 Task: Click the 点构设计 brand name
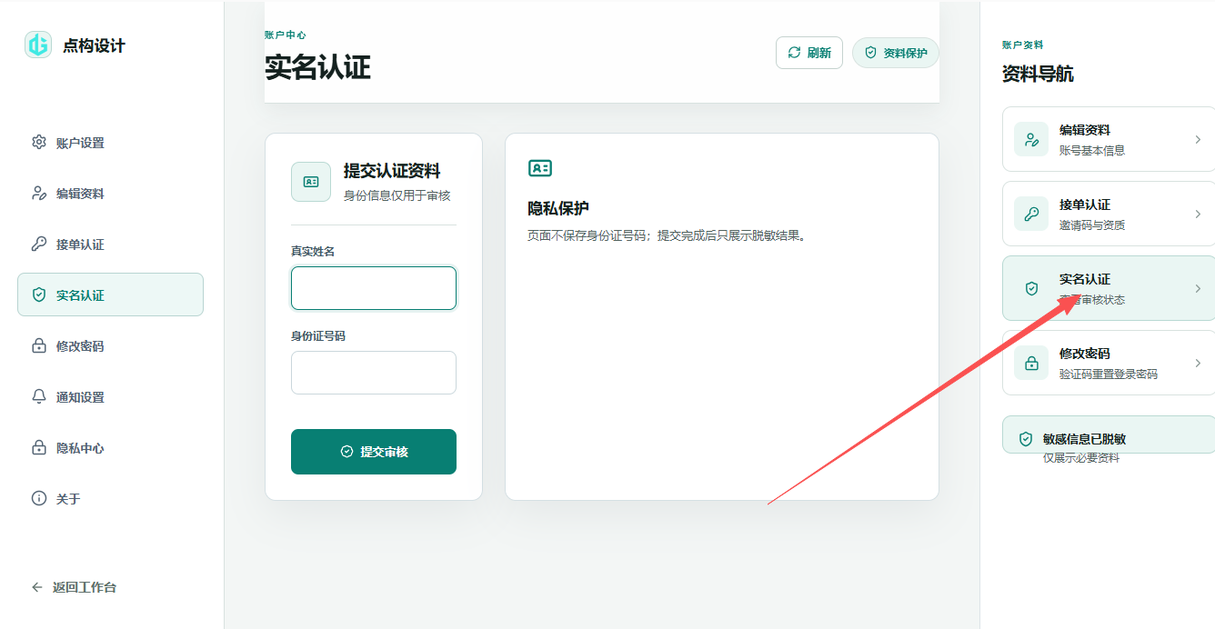[94, 45]
